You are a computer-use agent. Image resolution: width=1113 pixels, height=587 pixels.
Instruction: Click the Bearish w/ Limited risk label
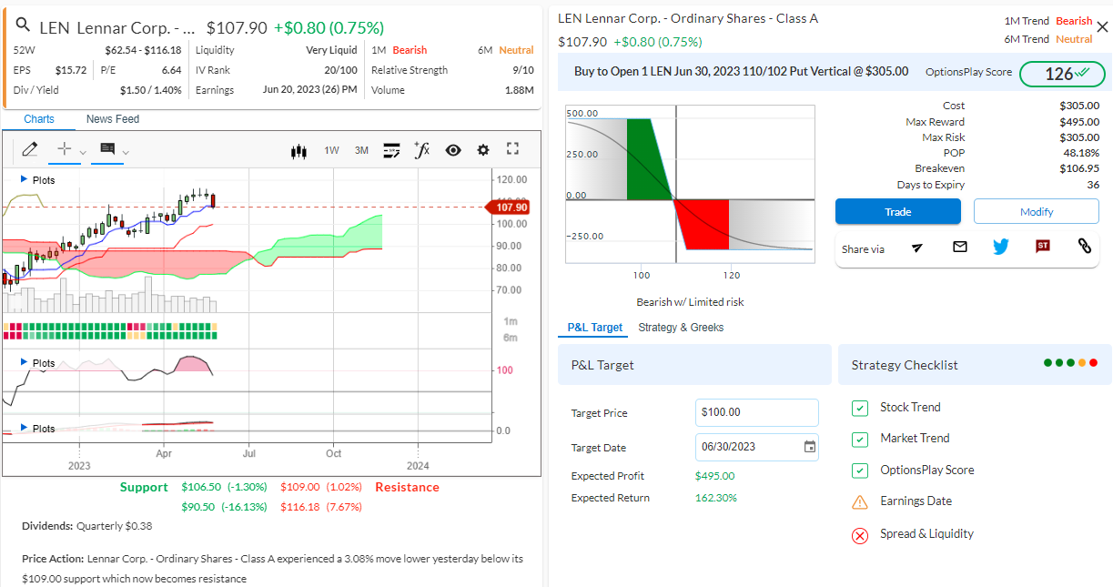[690, 302]
